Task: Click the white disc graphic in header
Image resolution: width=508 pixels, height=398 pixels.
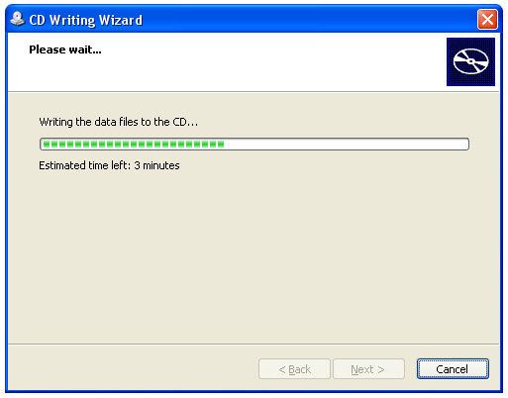Action: [470, 61]
